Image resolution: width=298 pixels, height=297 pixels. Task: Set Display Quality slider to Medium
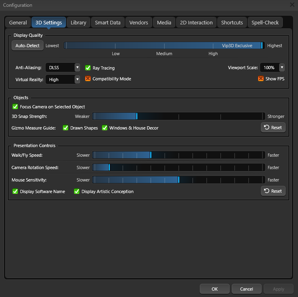click(164, 46)
